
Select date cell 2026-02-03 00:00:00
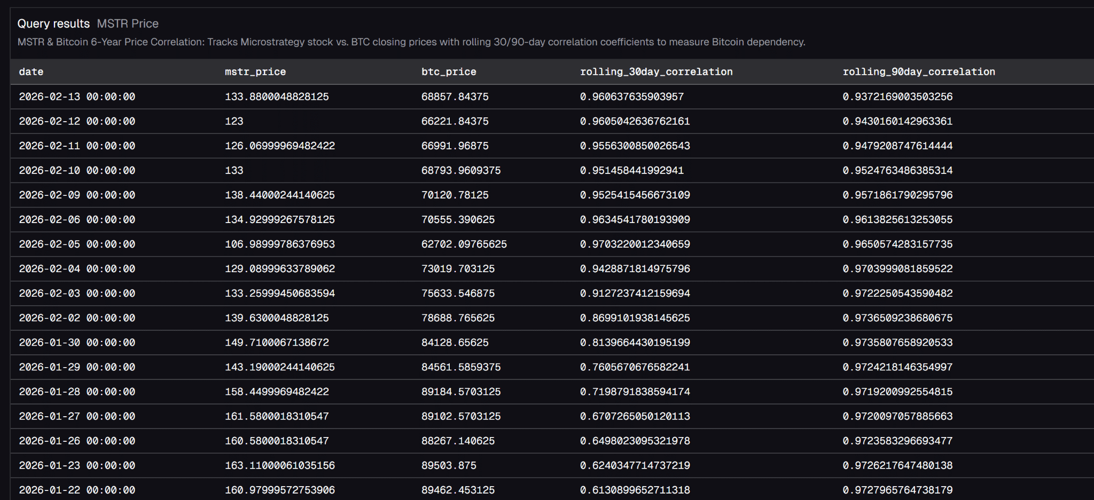click(x=77, y=293)
